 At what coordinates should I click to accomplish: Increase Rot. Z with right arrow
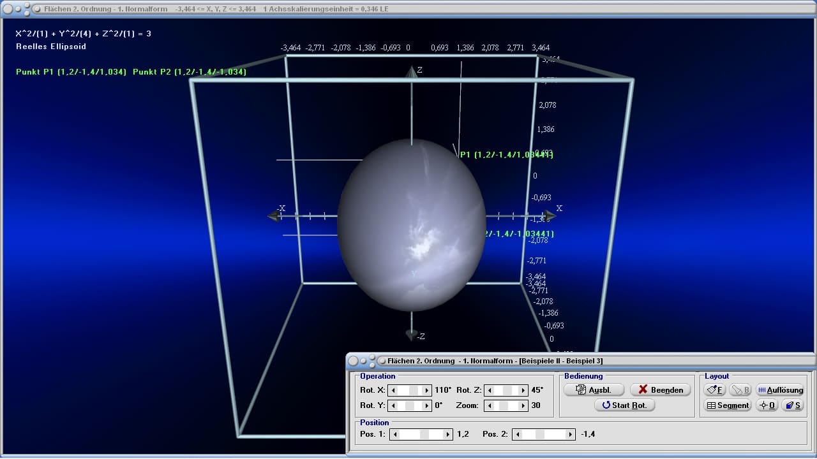pyautogui.click(x=523, y=390)
